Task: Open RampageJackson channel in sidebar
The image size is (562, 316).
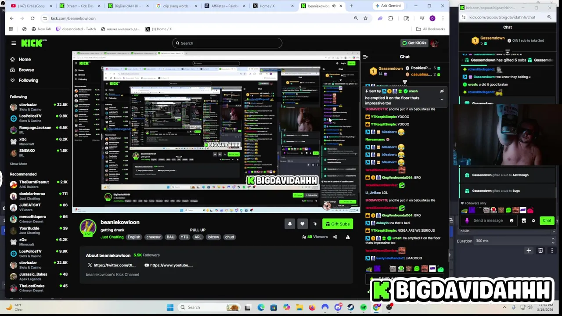Action: [x=39, y=130]
